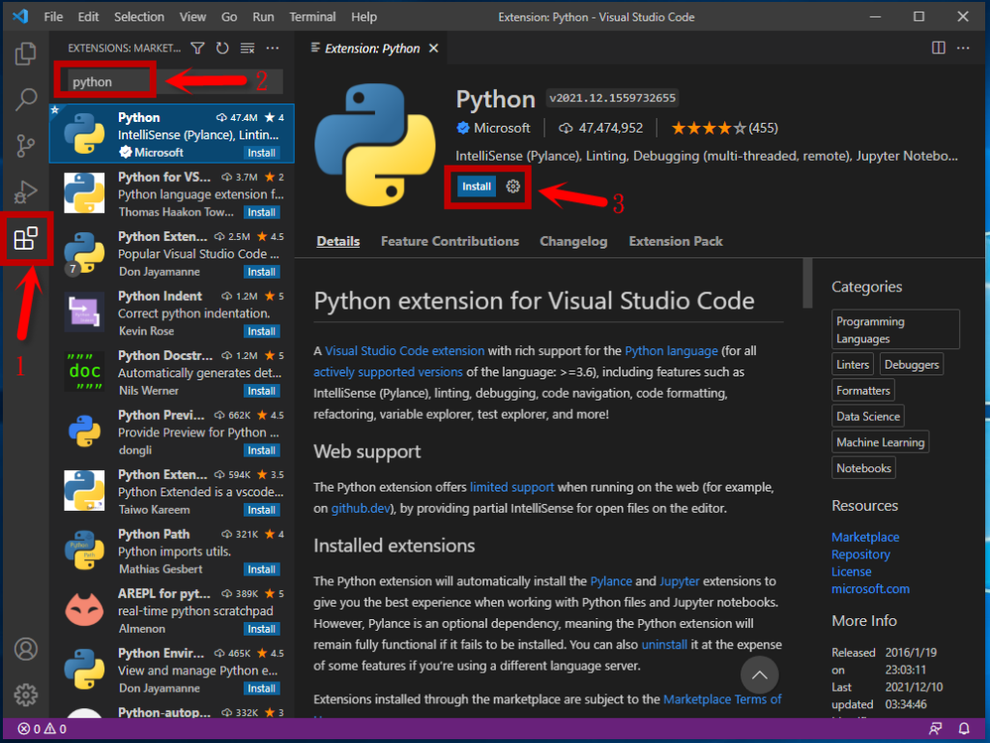This screenshot has width=990, height=743.
Task: Open the manage gear beside Install button
Action: click(512, 187)
